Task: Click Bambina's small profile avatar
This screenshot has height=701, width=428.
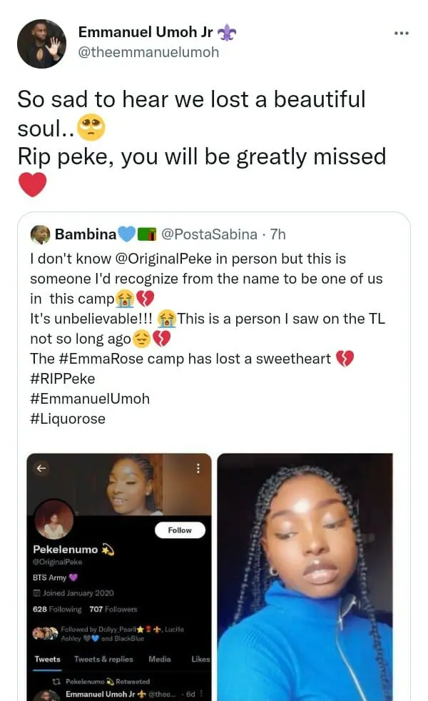Action: click(x=41, y=234)
